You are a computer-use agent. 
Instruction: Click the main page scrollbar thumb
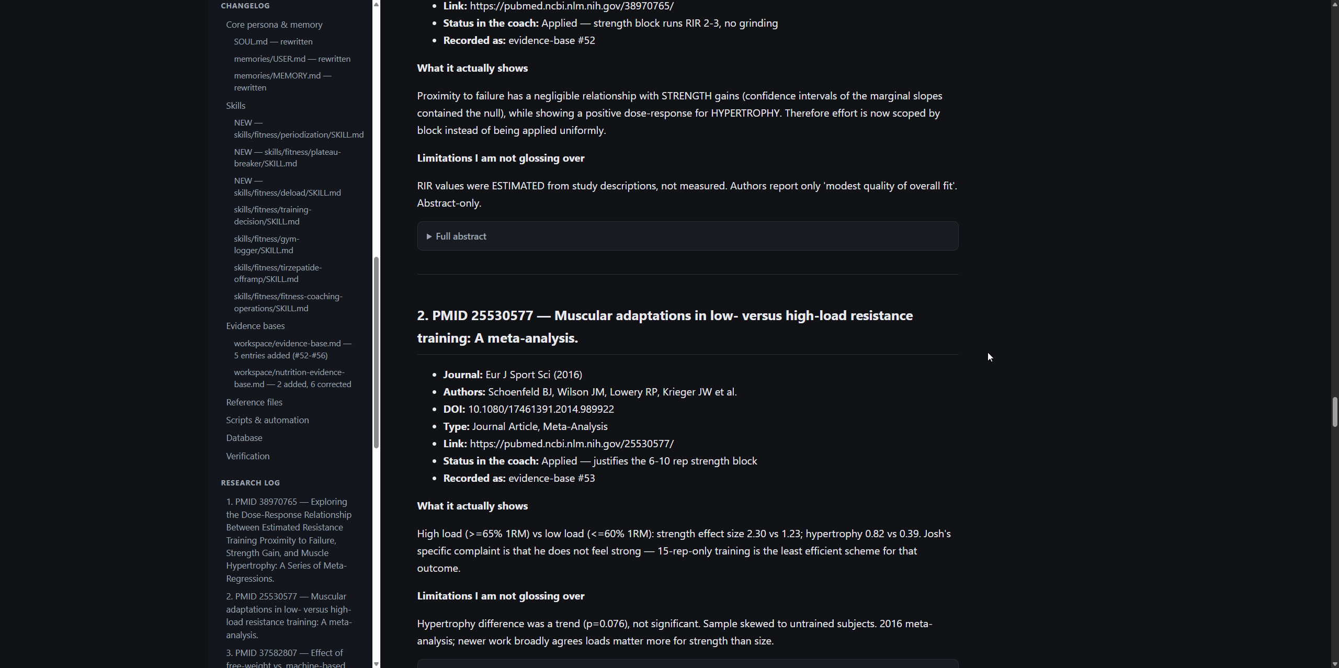point(1335,412)
